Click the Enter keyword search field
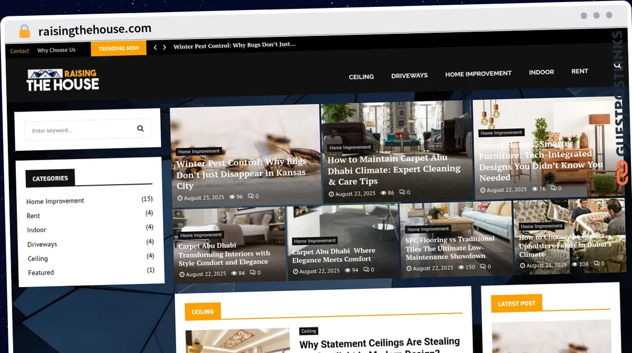Image resolution: width=632 pixels, height=353 pixels. click(x=79, y=130)
